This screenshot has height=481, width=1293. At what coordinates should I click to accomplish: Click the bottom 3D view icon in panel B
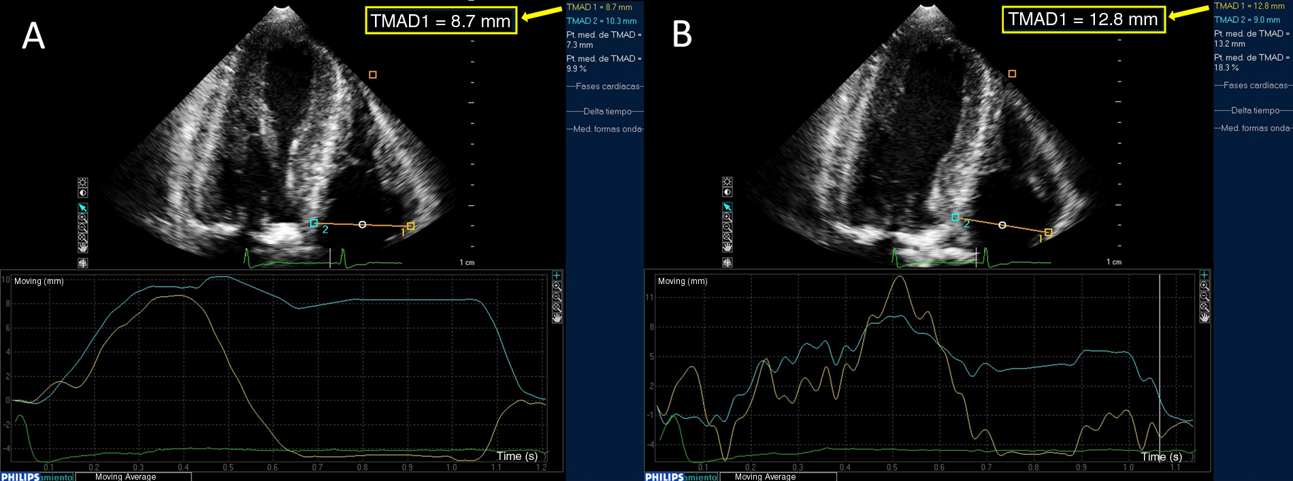point(727,262)
